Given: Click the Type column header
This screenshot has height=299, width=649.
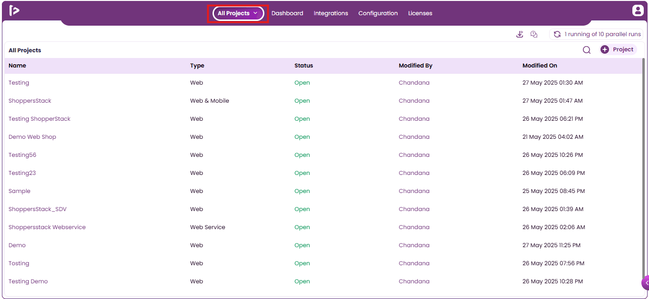Looking at the screenshot, I should [197, 66].
